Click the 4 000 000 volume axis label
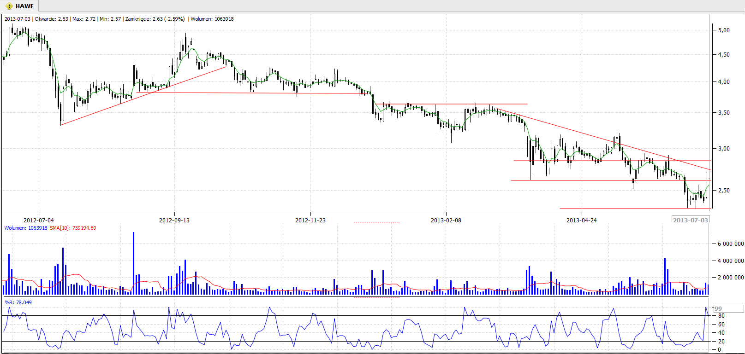Screen dimensions: 745x354 (x=731, y=261)
